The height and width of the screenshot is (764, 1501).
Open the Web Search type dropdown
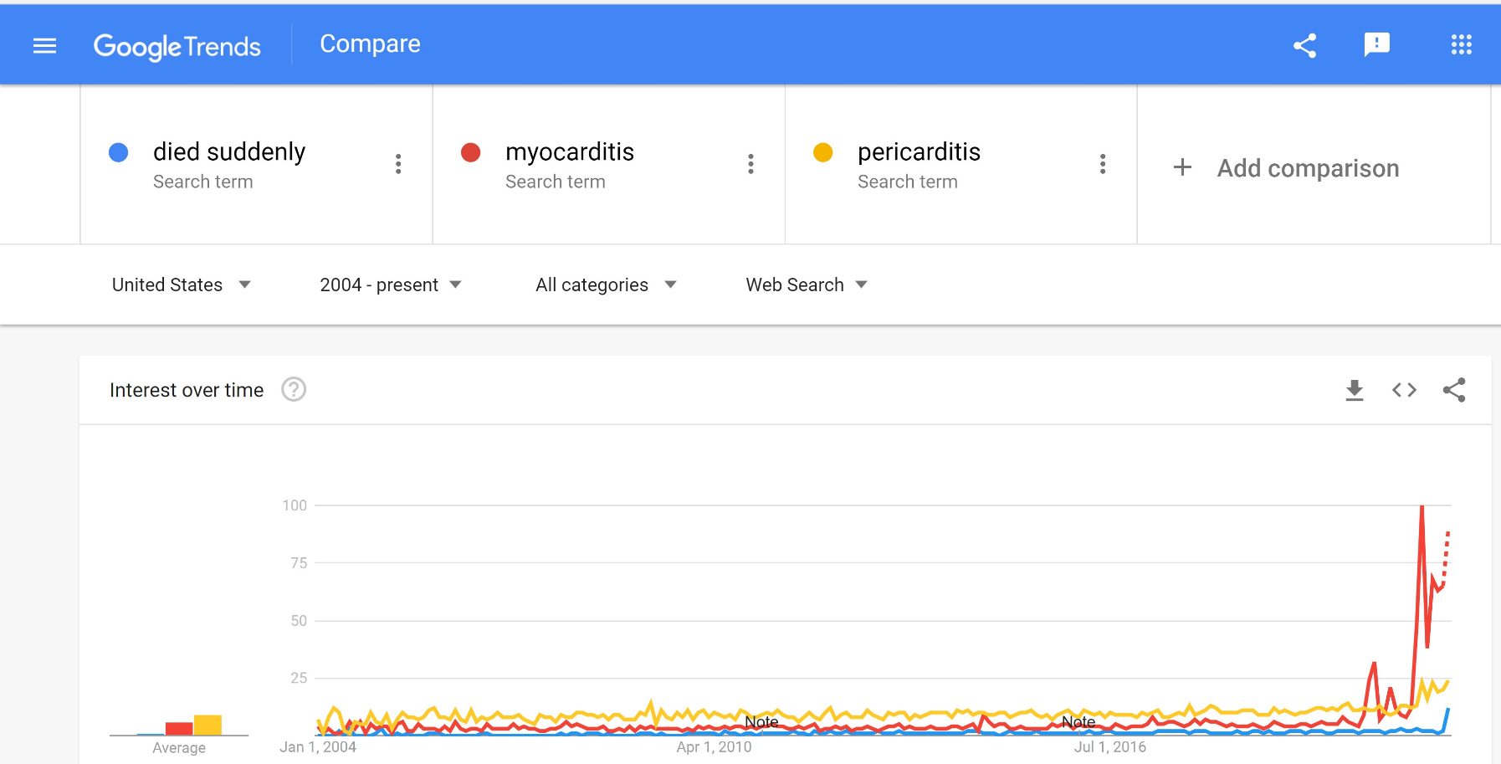(807, 285)
